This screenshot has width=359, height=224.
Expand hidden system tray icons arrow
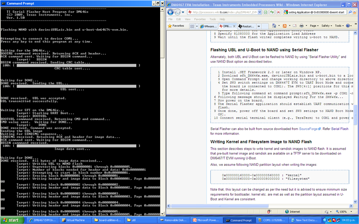click(x=324, y=220)
